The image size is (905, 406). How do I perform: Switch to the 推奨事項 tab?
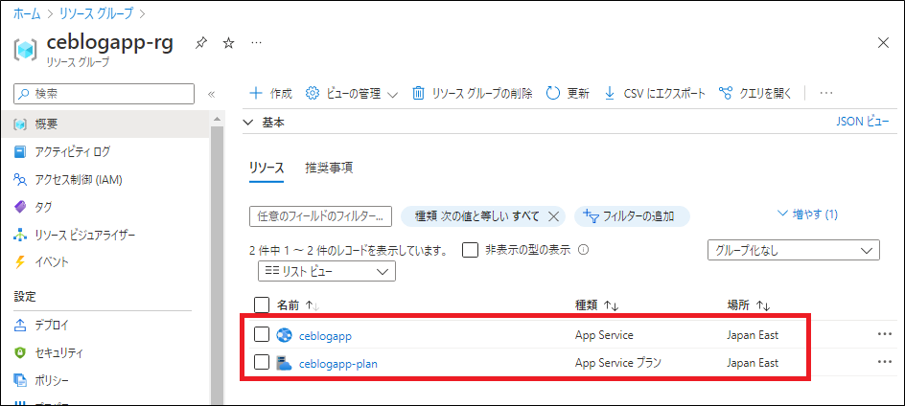[x=329, y=168]
